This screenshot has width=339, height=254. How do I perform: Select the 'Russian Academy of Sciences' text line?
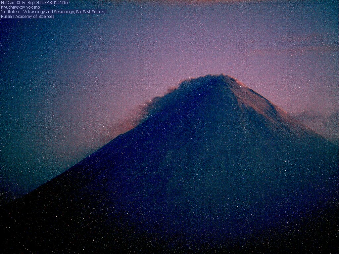tap(28, 17)
